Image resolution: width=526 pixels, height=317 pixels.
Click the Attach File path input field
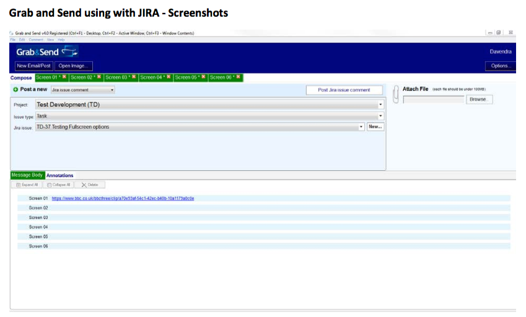point(434,100)
